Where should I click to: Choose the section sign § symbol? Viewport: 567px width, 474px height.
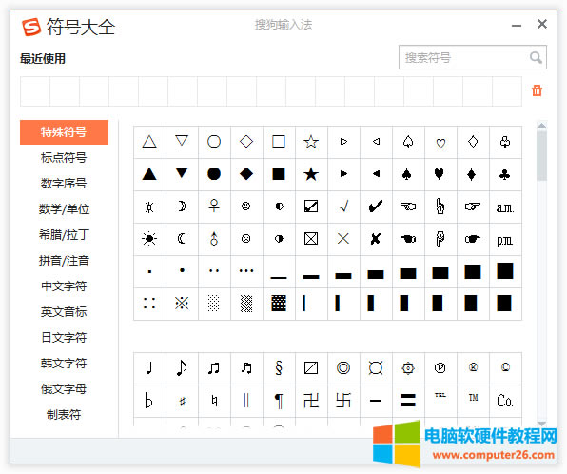pyautogui.click(x=279, y=368)
